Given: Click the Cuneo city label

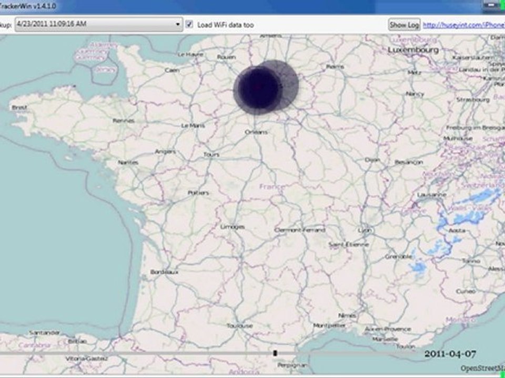Looking at the screenshot, I should [x=466, y=291].
